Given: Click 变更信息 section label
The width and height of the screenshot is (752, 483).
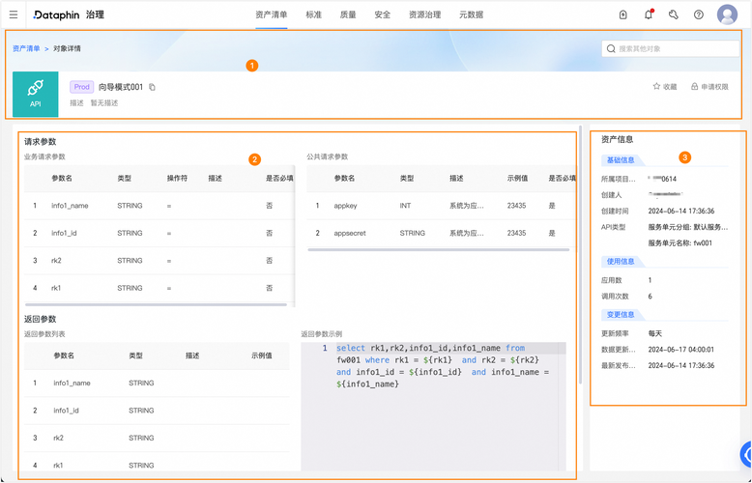Looking at the screenshot, I should pos(621,314).
